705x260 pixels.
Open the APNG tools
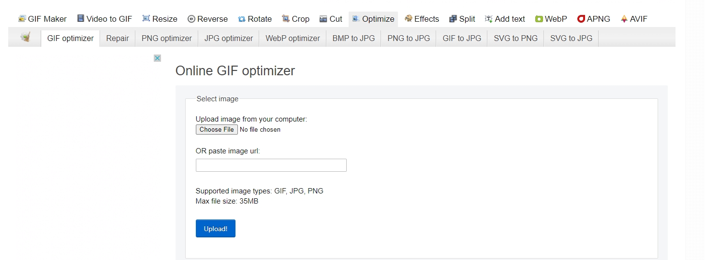[x=593, y=19]
